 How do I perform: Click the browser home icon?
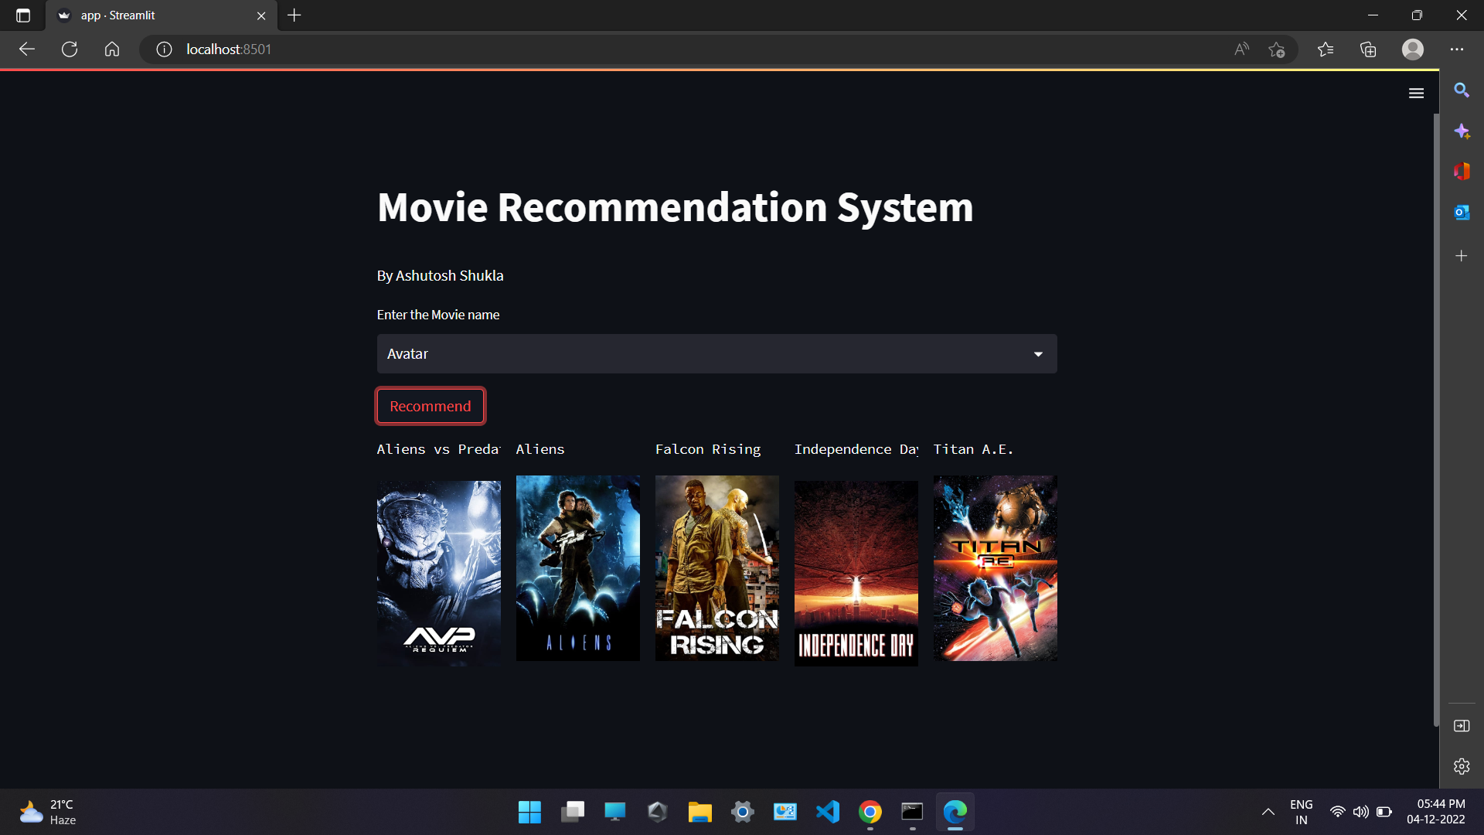click(112, 49)
